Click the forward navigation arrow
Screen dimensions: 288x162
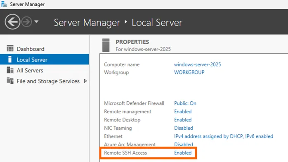tap(26, 22)
